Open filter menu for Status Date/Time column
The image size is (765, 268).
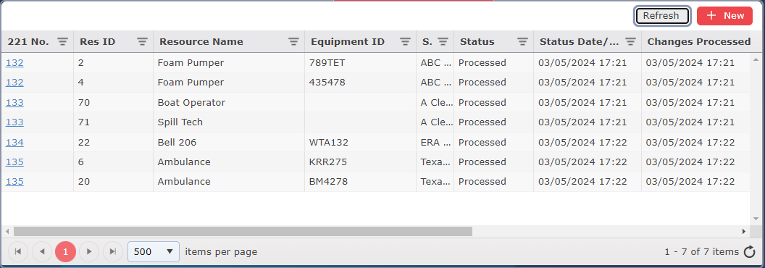point(630,42)
